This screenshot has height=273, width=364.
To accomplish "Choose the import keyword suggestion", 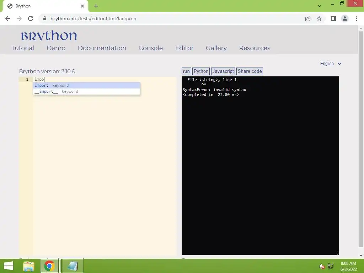I will click(86, 85).
